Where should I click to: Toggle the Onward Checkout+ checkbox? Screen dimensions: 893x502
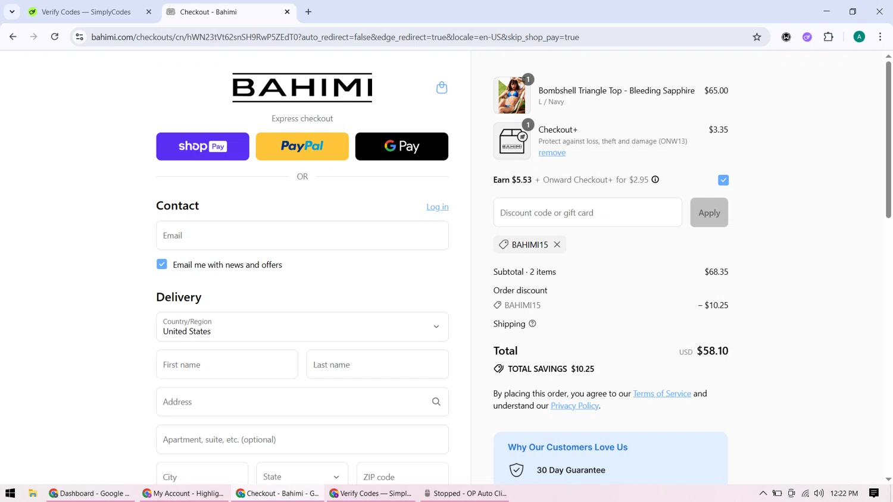723,180
